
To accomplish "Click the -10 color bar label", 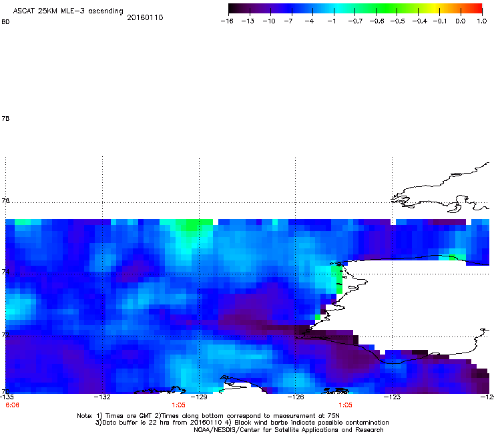I will [x=269, y=21].
